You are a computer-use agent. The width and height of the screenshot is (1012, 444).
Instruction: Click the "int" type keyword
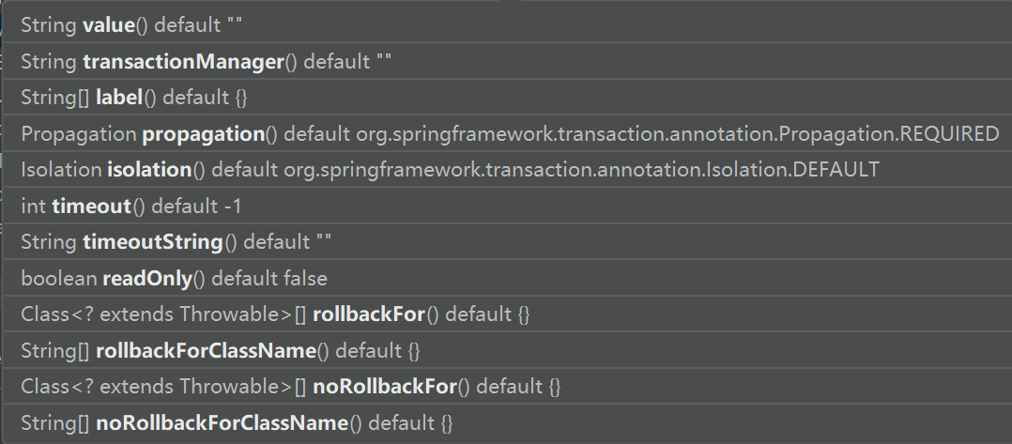33,206
